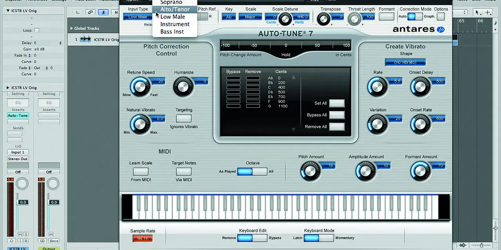The image size is (501, 250).
Task: Toggle Bypass box for note Ab
Action: pos(233,78)
